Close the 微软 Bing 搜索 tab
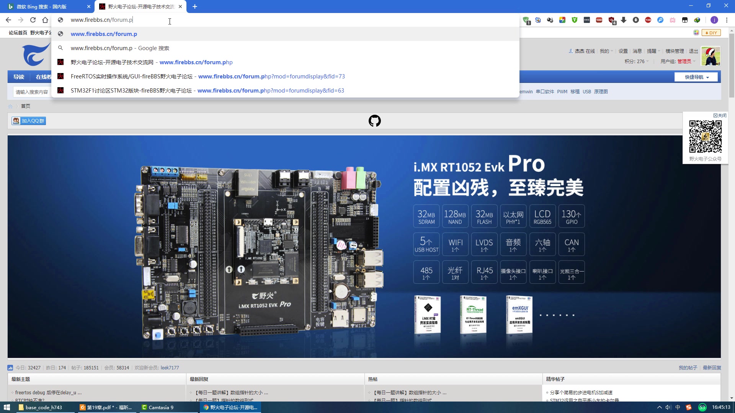Screen dimensions: 735x413 coord(88,7)
